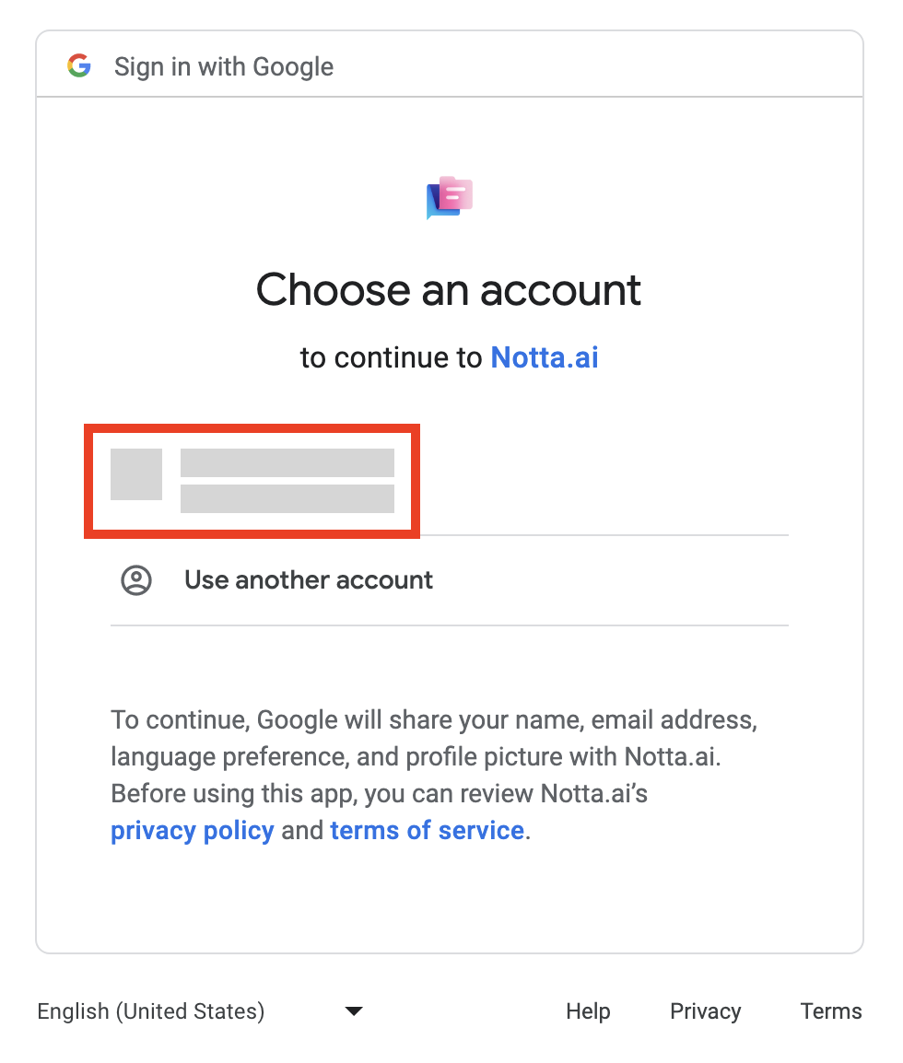Open Notta.ai's privacy policy
This screenshot has width=903, height=1063.
click(x=192, y=830)
